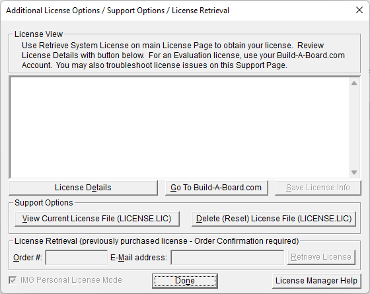Viewport: 370px width, 294px height.
Task: Close the Additional License Options dialog
Action: tap(359, 10)
